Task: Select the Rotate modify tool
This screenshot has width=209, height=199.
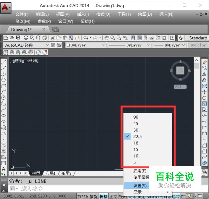Action: click(x=204, y=98)
